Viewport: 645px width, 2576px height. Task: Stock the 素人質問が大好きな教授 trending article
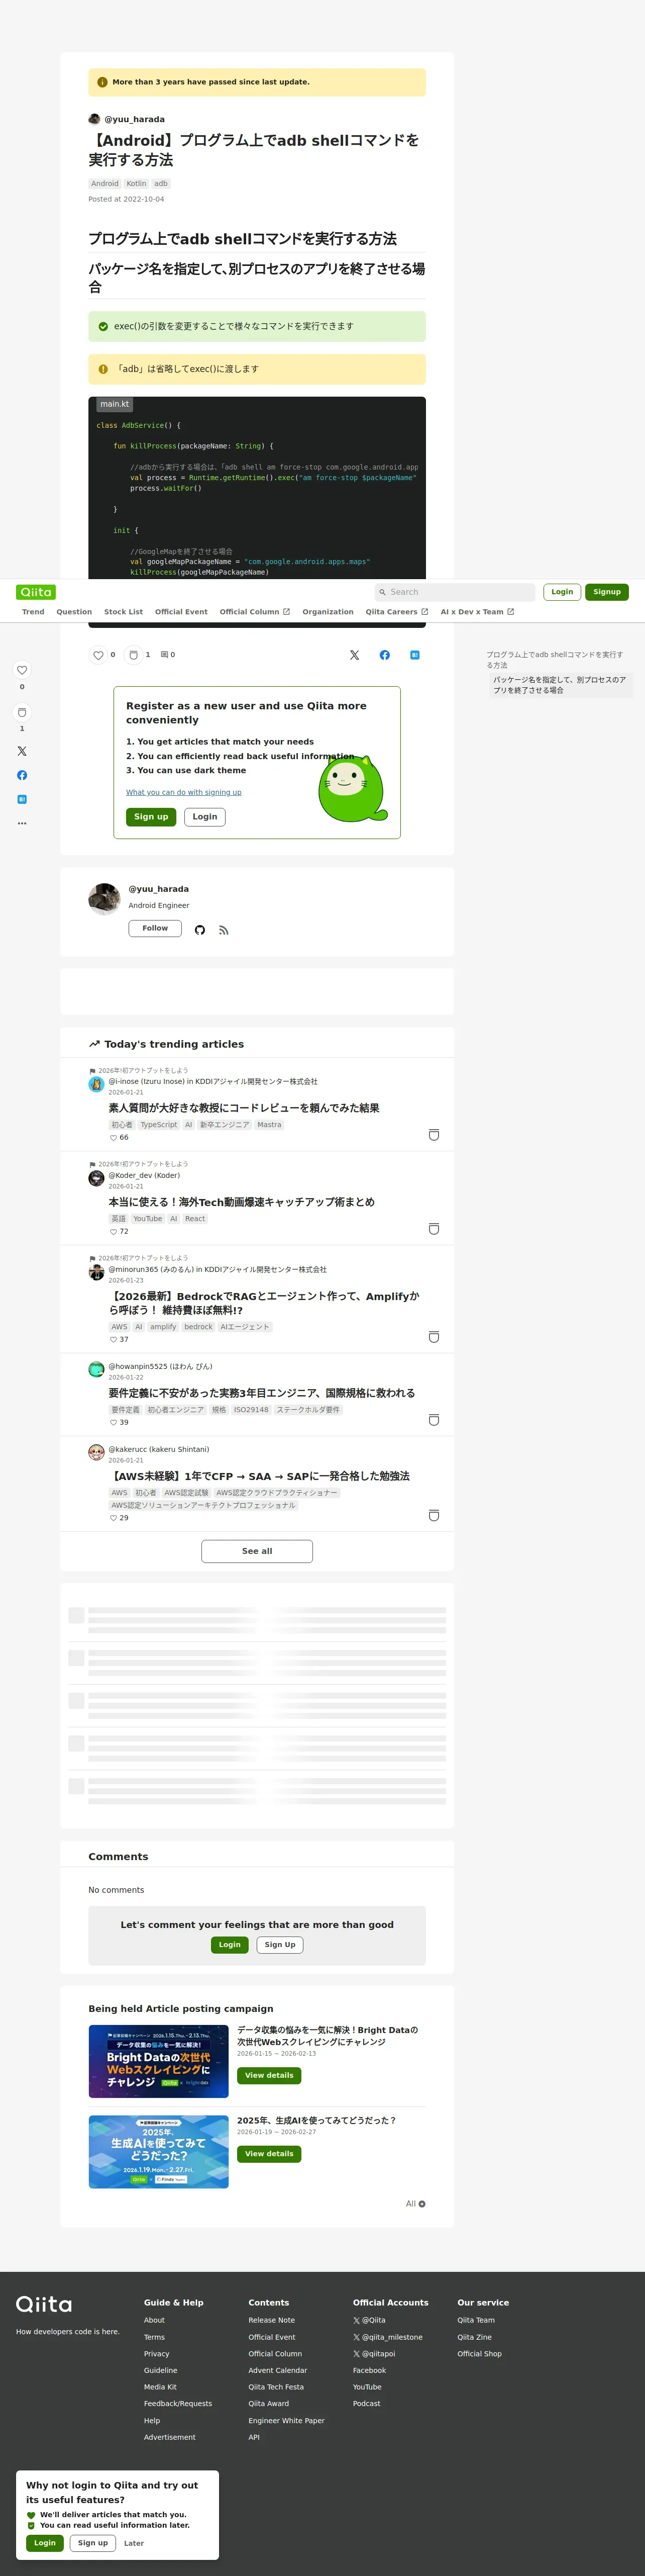pos(434,1135)
